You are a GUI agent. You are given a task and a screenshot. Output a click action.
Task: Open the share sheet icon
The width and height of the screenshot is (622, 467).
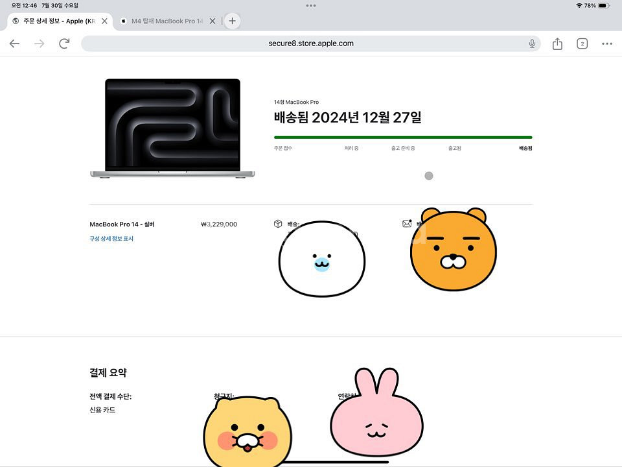[557, 43]
